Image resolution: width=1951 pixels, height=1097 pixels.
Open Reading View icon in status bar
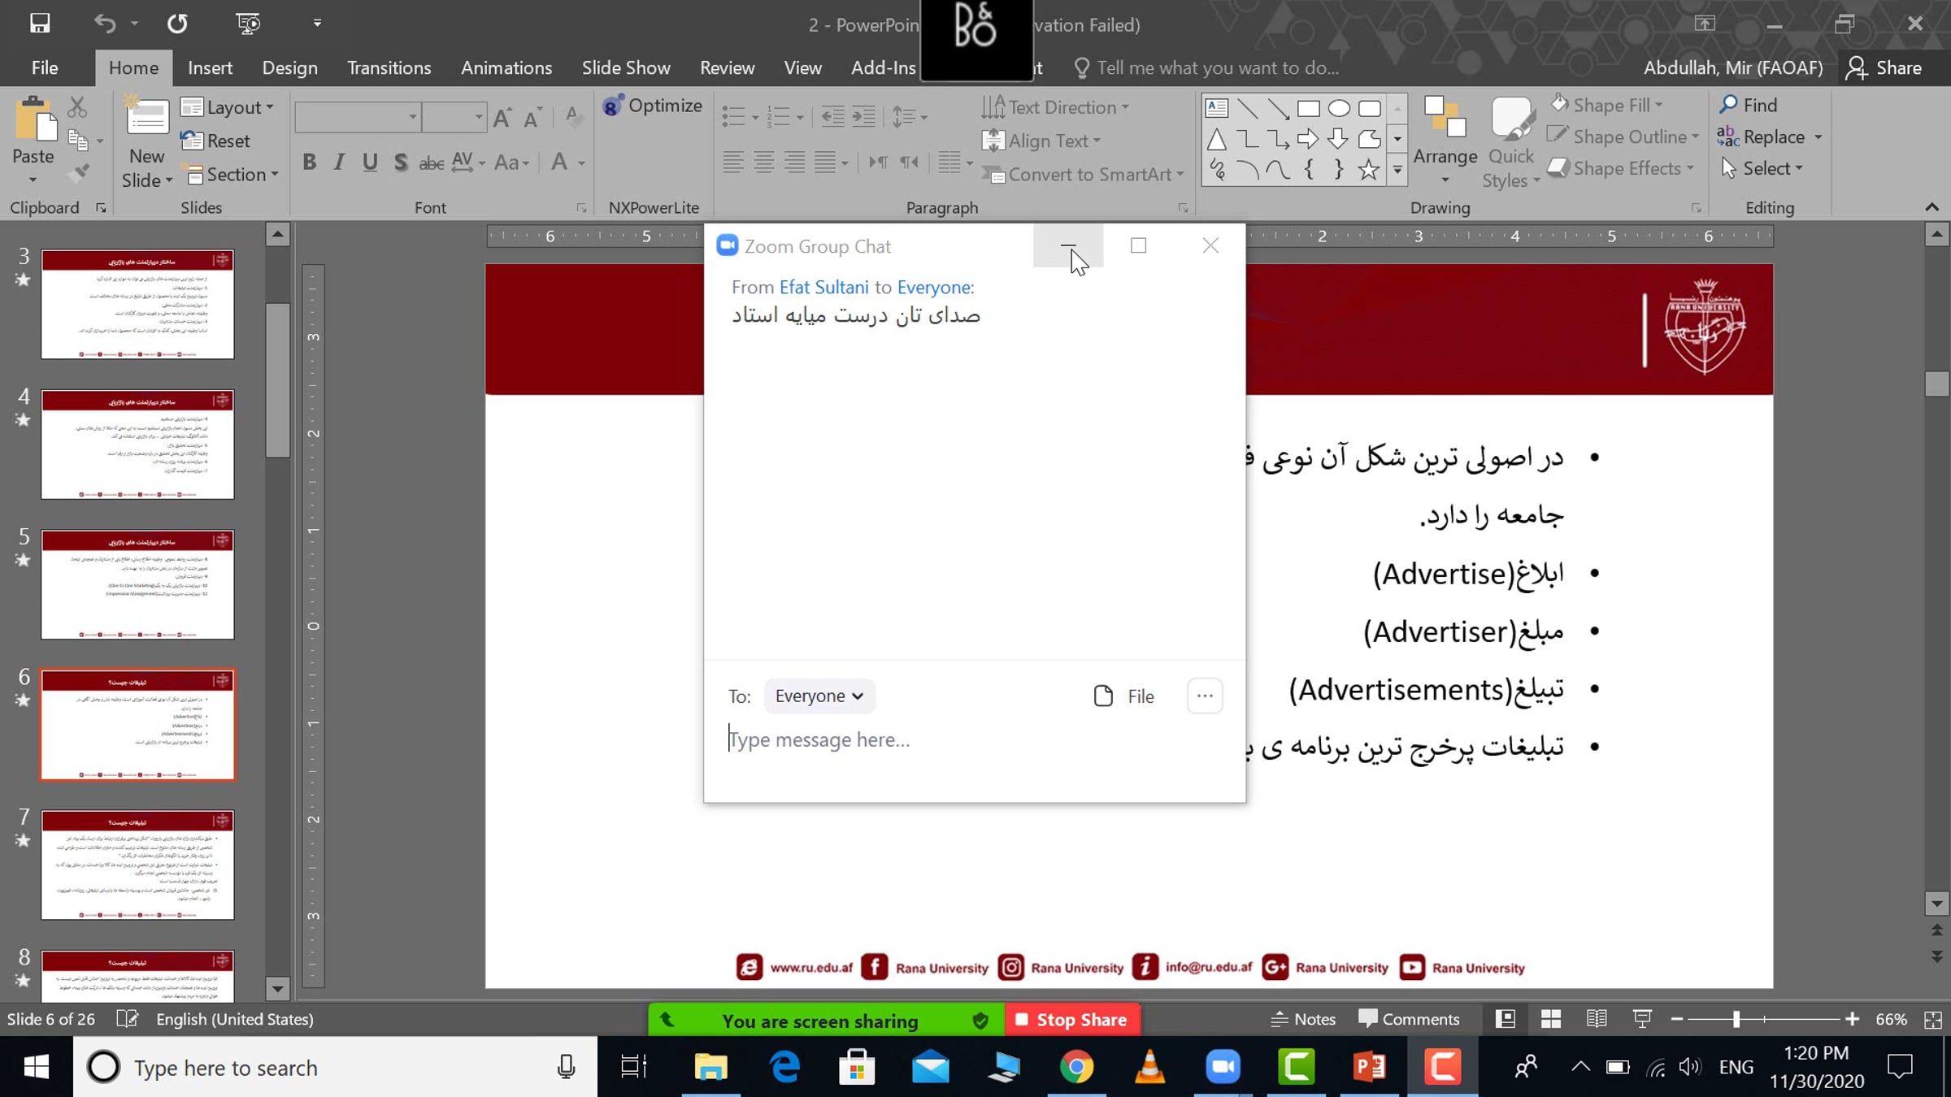(1596, 1019)
